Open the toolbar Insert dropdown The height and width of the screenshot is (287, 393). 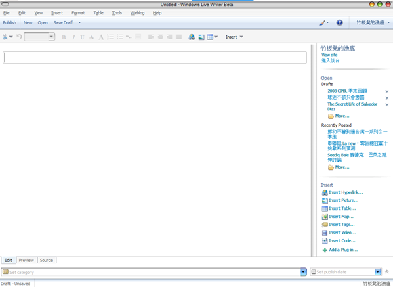(234, 37)
